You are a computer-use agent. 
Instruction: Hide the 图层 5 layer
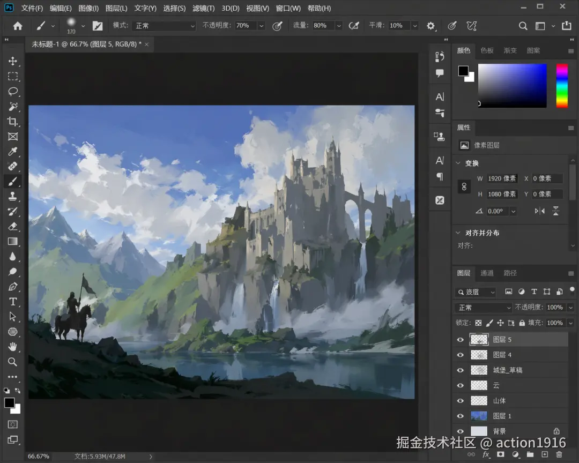point(460,340)
